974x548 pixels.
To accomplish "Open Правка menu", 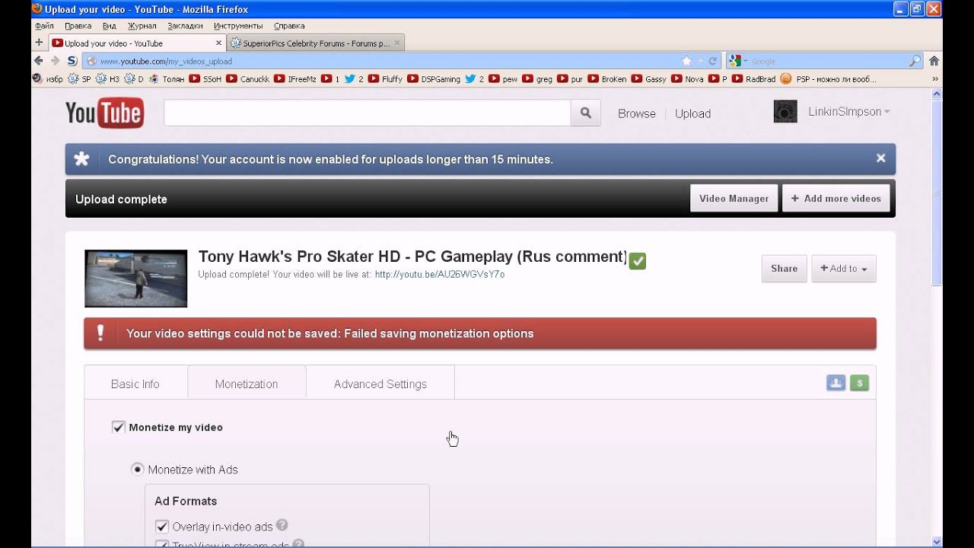I will coord(78,26).
